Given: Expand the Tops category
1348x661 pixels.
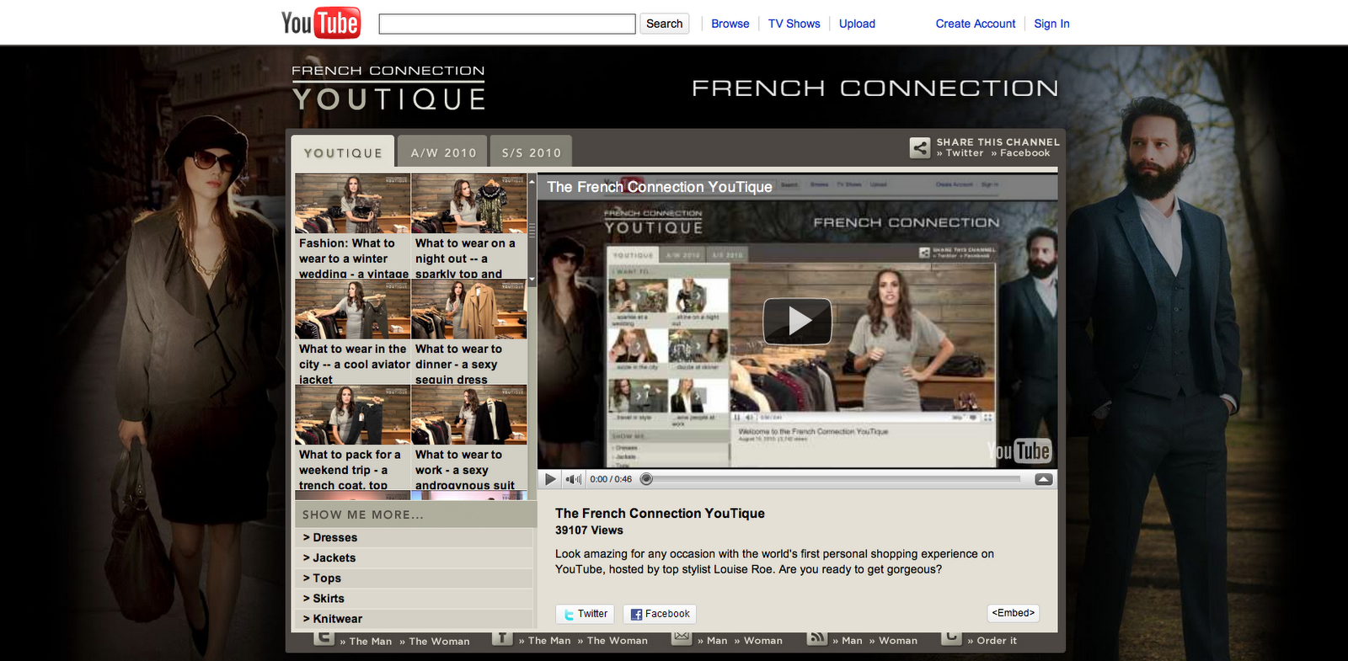Looking at the screenshot, I should pyautogui.click(x=415, y=578).
